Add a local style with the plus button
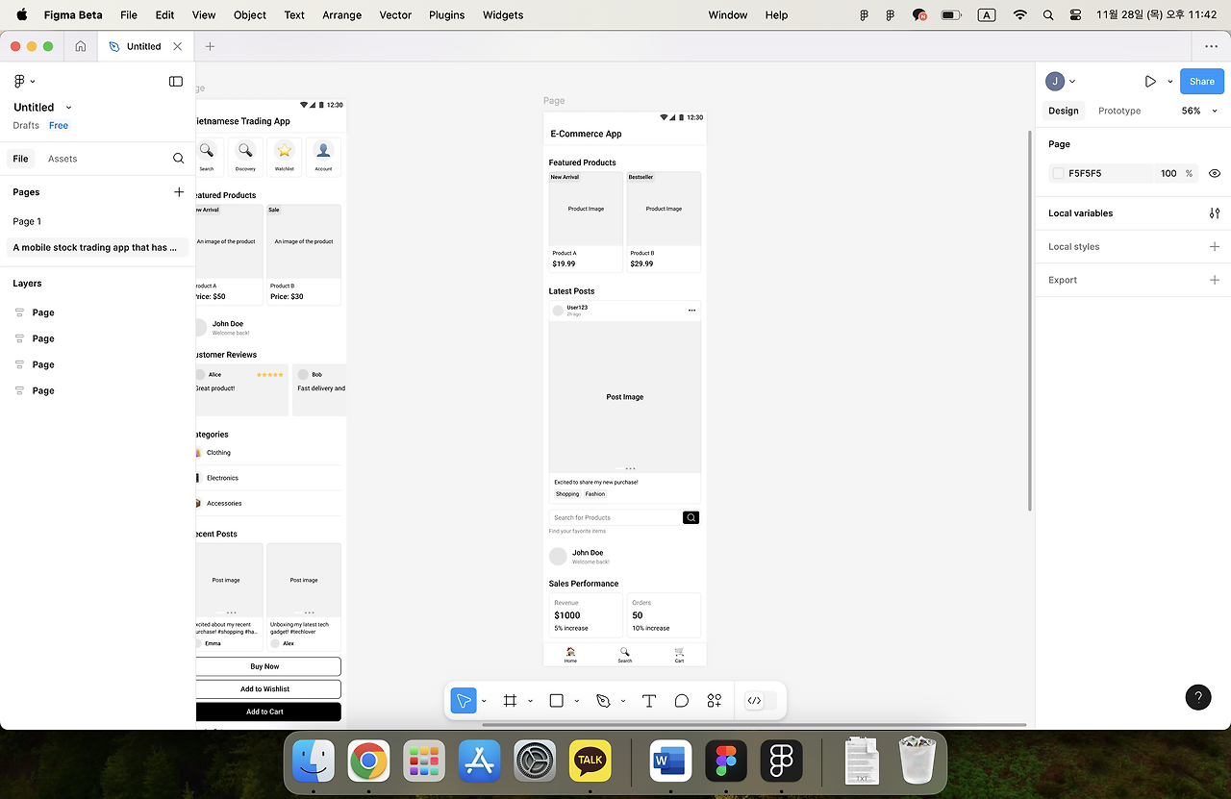The image size is (1231, 799). pyautogui.click(x=1215, y=247)
